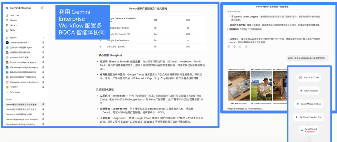Click sparkle icon on Synthesize Market Brief node
The image size is (337, 142).
297,117
